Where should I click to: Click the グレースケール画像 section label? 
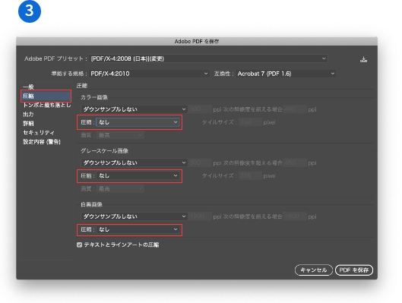pos(104,151)
